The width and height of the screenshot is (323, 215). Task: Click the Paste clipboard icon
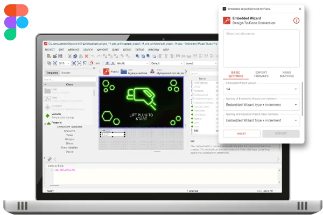pos(81,56)
